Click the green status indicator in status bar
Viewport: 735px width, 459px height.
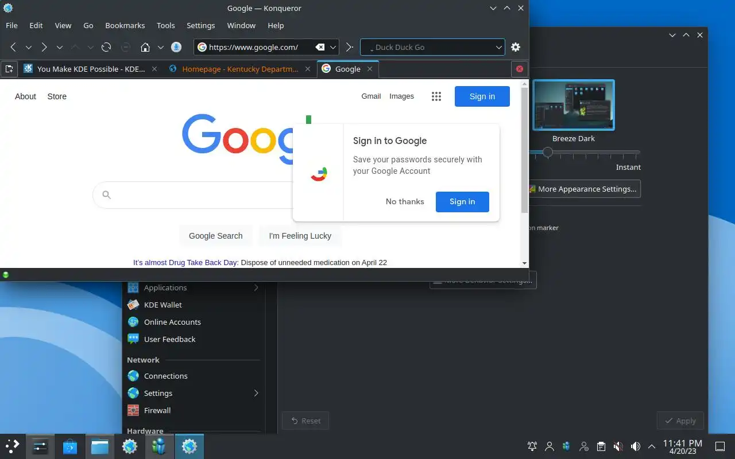[6, 275]
